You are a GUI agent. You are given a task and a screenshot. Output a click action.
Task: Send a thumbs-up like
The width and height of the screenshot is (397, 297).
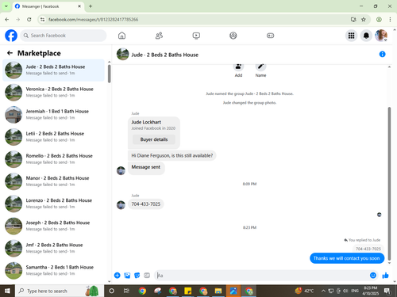pos(385,276)
